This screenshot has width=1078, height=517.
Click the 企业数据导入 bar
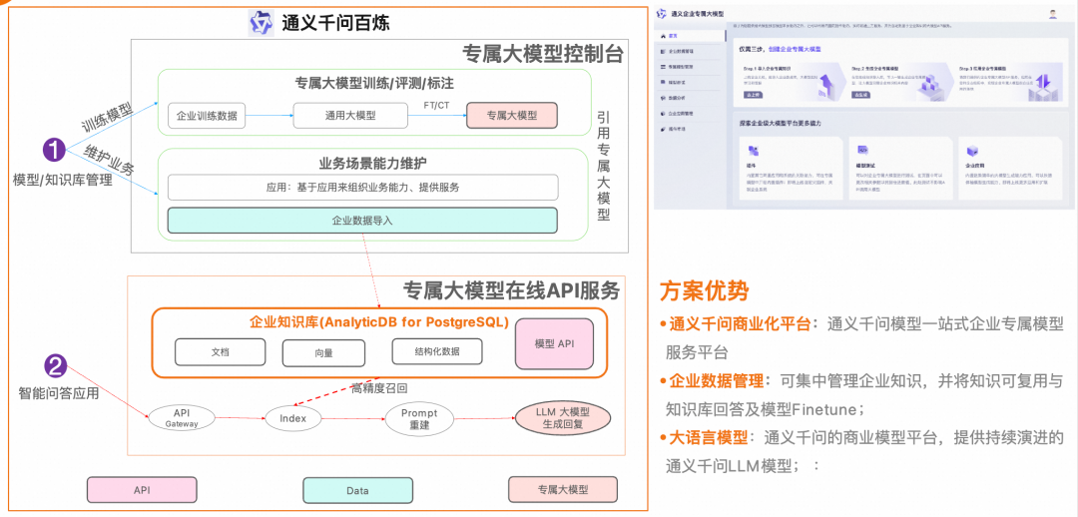362,221
